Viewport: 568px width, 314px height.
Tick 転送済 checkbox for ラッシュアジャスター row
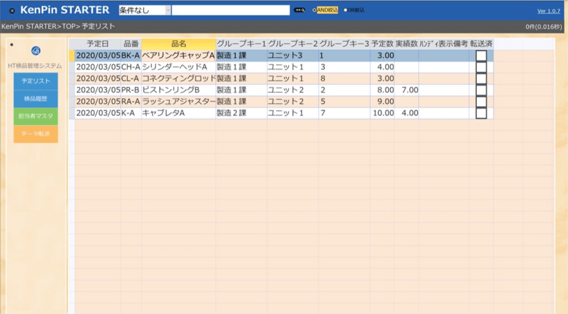click(481, 102)
